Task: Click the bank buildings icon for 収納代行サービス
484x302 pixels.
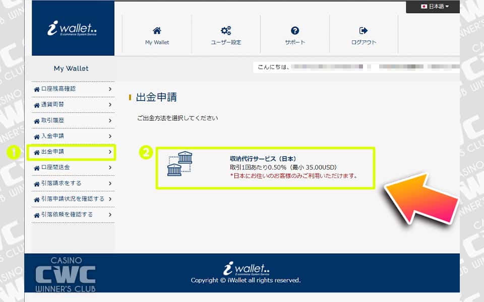Action: 180,164
